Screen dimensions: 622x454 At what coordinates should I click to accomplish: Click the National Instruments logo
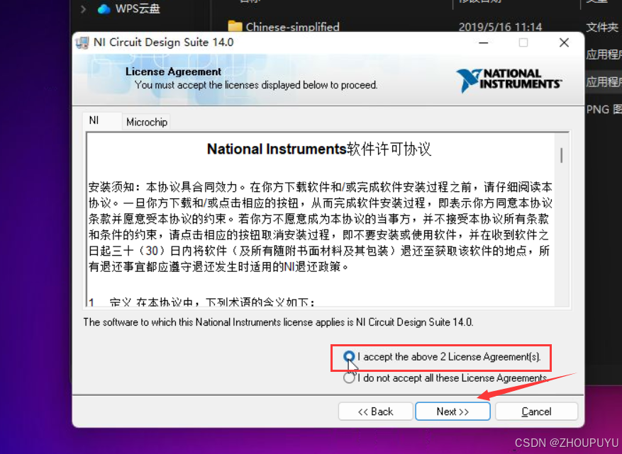[509, 80]
